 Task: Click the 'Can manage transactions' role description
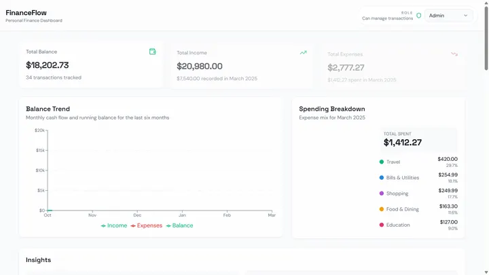click(387, 18)
